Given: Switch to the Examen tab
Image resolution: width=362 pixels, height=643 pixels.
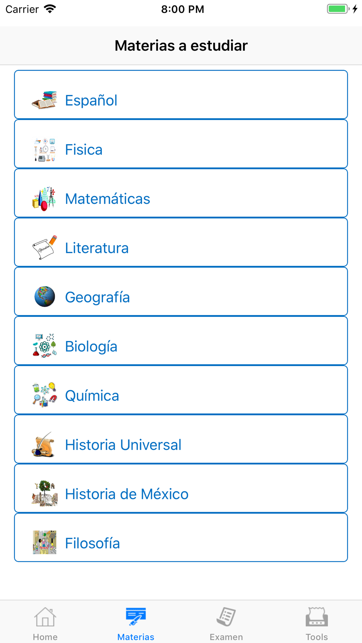Looking at the screenshot, I should 226,623.
